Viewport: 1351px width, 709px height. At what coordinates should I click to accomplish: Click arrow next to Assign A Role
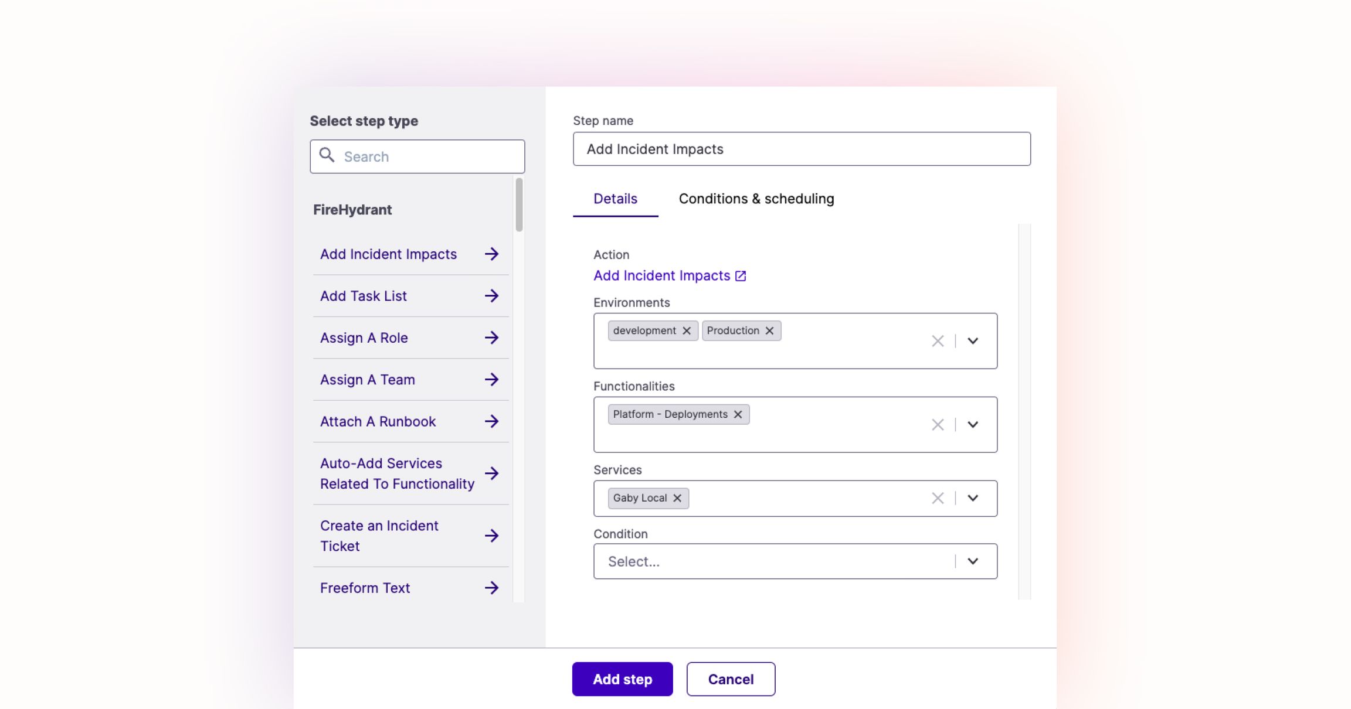491,338
